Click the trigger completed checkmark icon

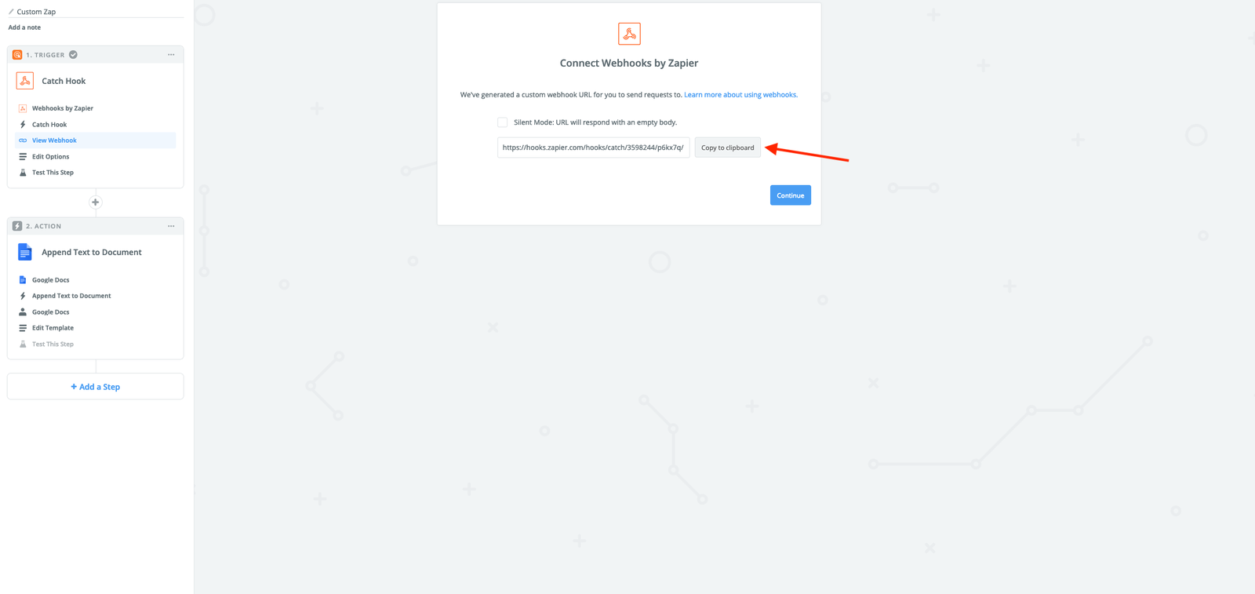tap(73, 55)
